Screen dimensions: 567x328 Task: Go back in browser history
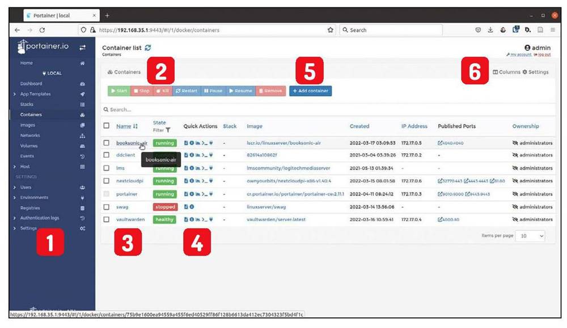pyautogui.click(x=18, y=30)
